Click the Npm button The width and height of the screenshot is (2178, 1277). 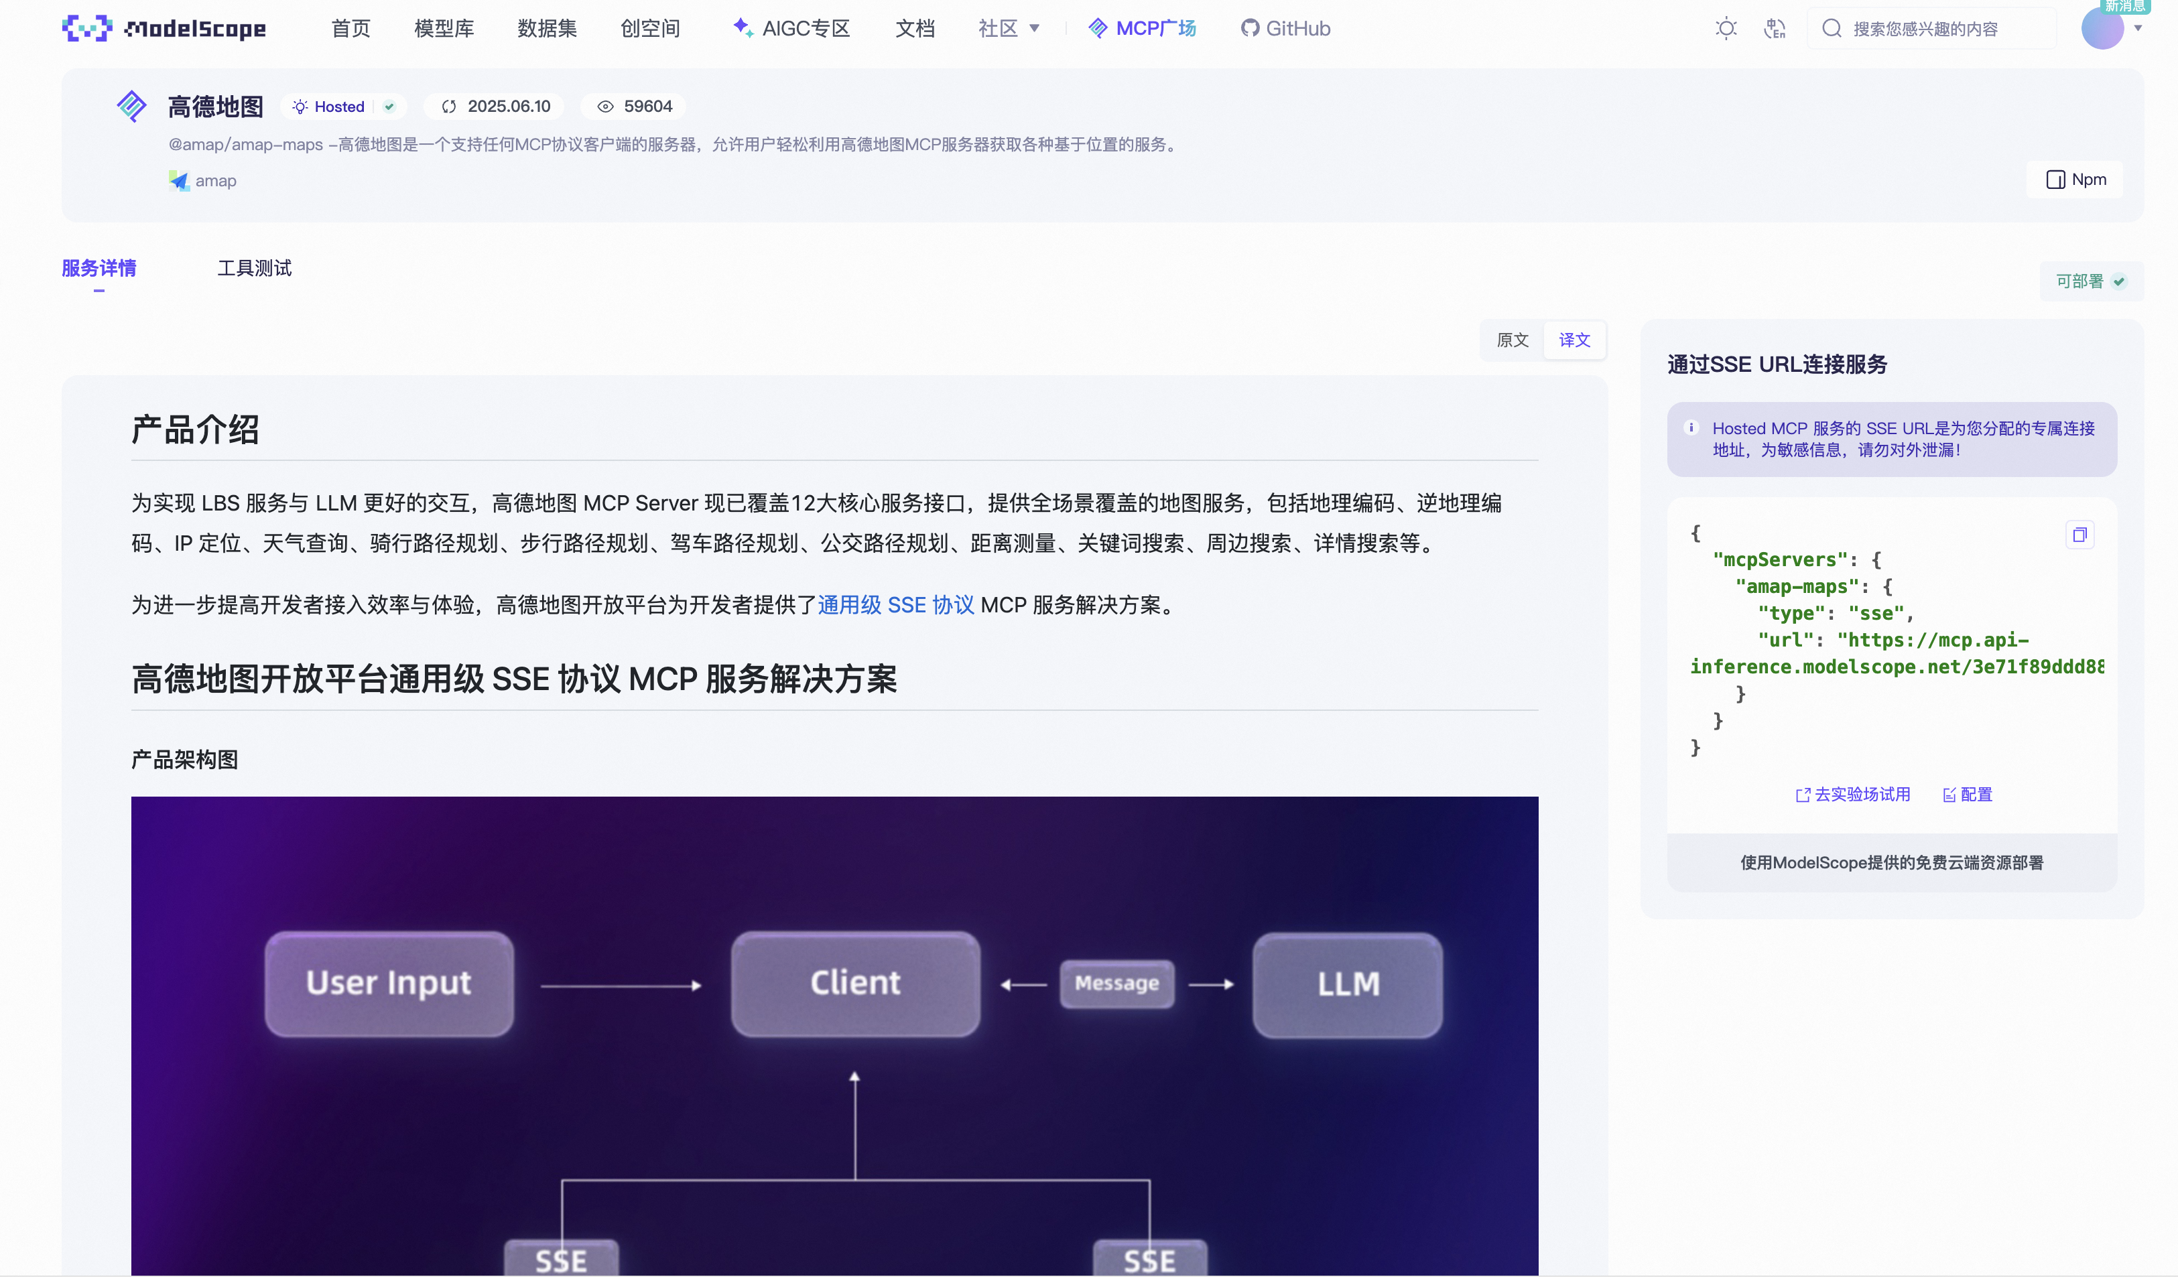[2075, 180]
